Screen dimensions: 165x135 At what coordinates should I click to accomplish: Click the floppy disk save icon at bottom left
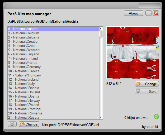click(12, 124)
